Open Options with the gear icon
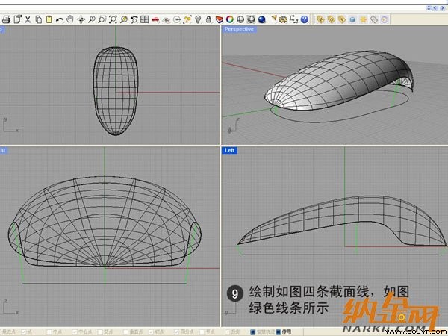 [283, 19]
